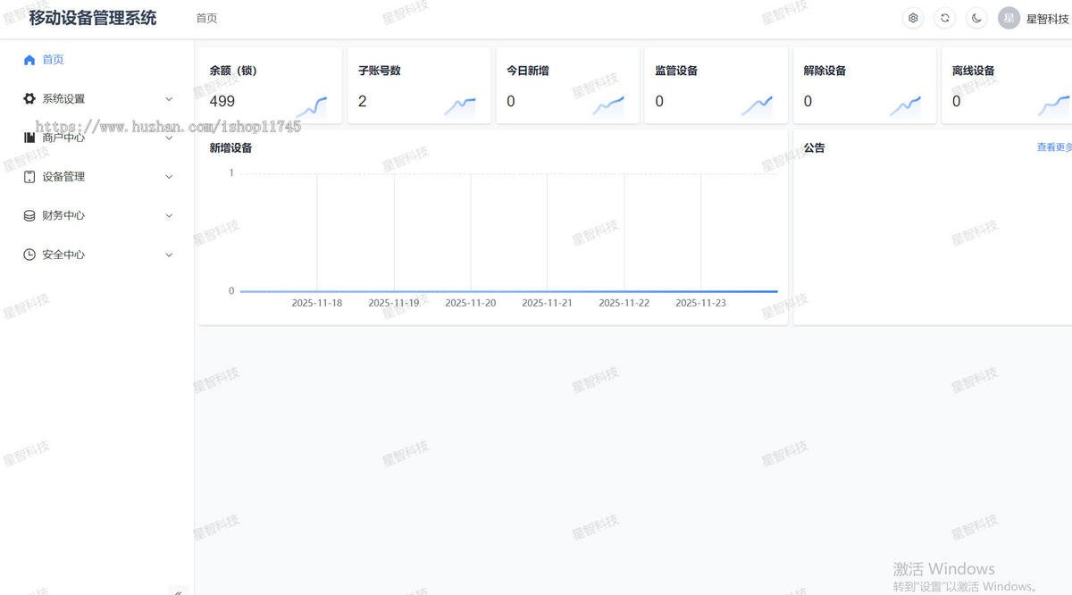
Task: Expand the 安全中心 menu chevron
Action: (x=169, y=255)
